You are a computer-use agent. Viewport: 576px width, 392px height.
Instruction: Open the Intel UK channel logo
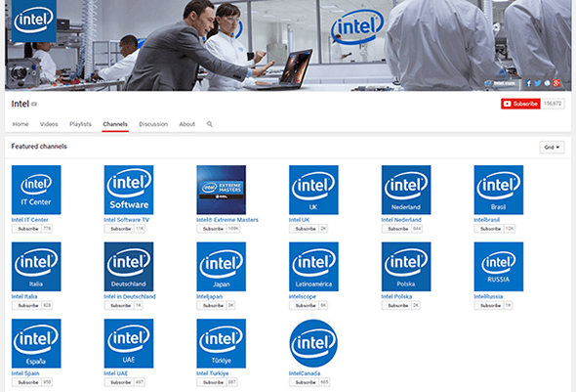313,190
